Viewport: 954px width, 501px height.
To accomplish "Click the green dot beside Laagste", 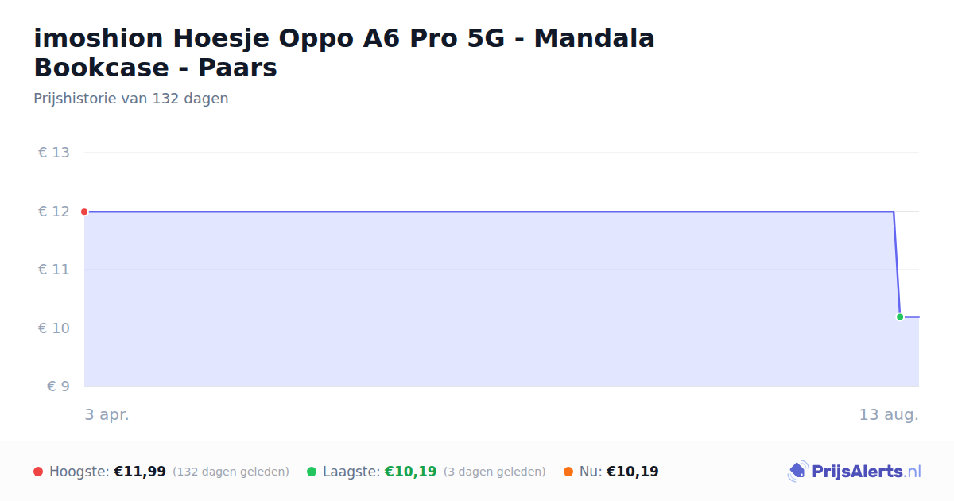I will click(312, 472).
